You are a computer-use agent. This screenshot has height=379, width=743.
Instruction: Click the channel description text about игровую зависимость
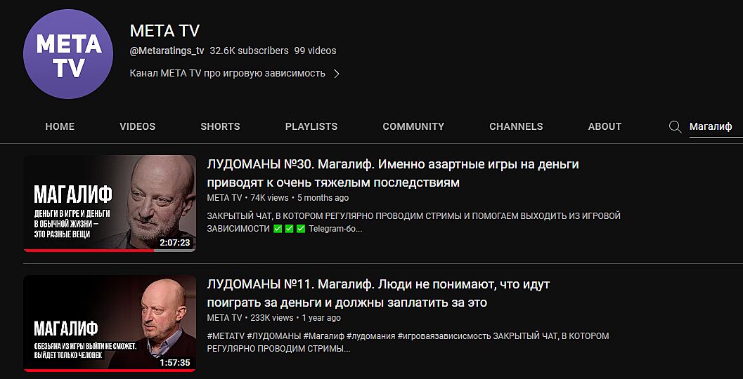tap(228, 74)
